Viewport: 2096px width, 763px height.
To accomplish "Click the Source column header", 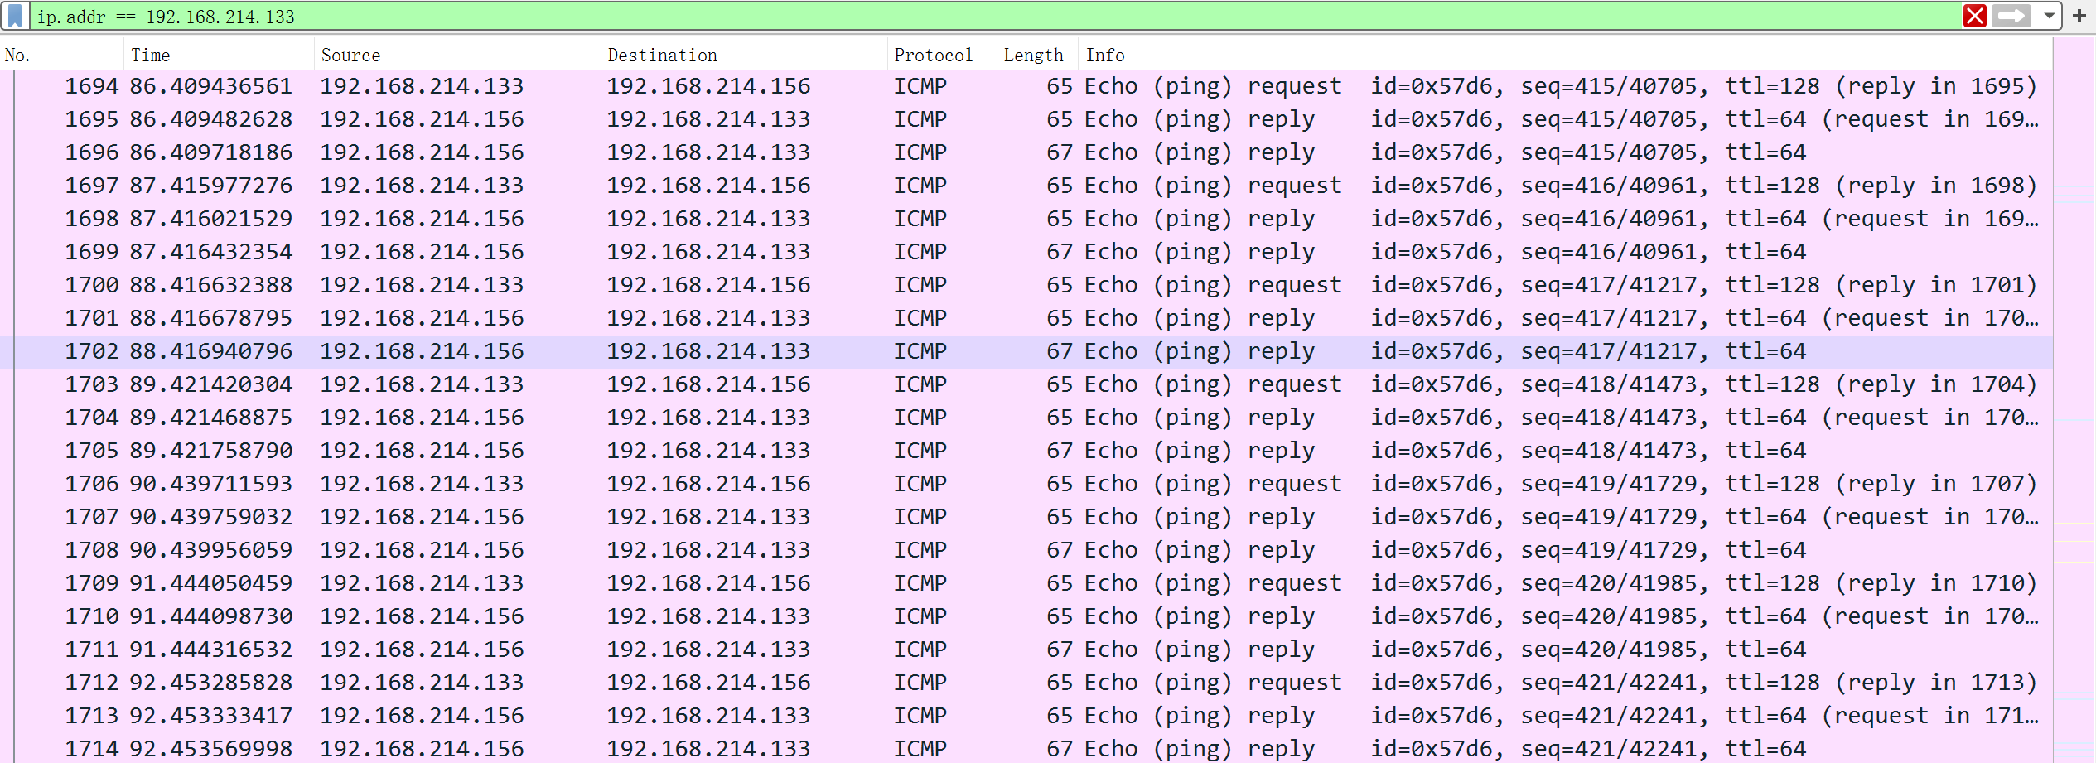I will tap(456, 56).
